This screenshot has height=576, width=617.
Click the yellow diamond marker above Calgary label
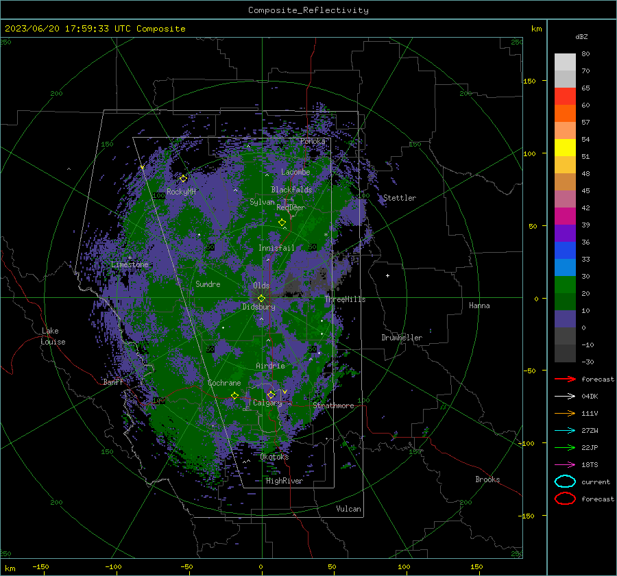coord(271,395)
